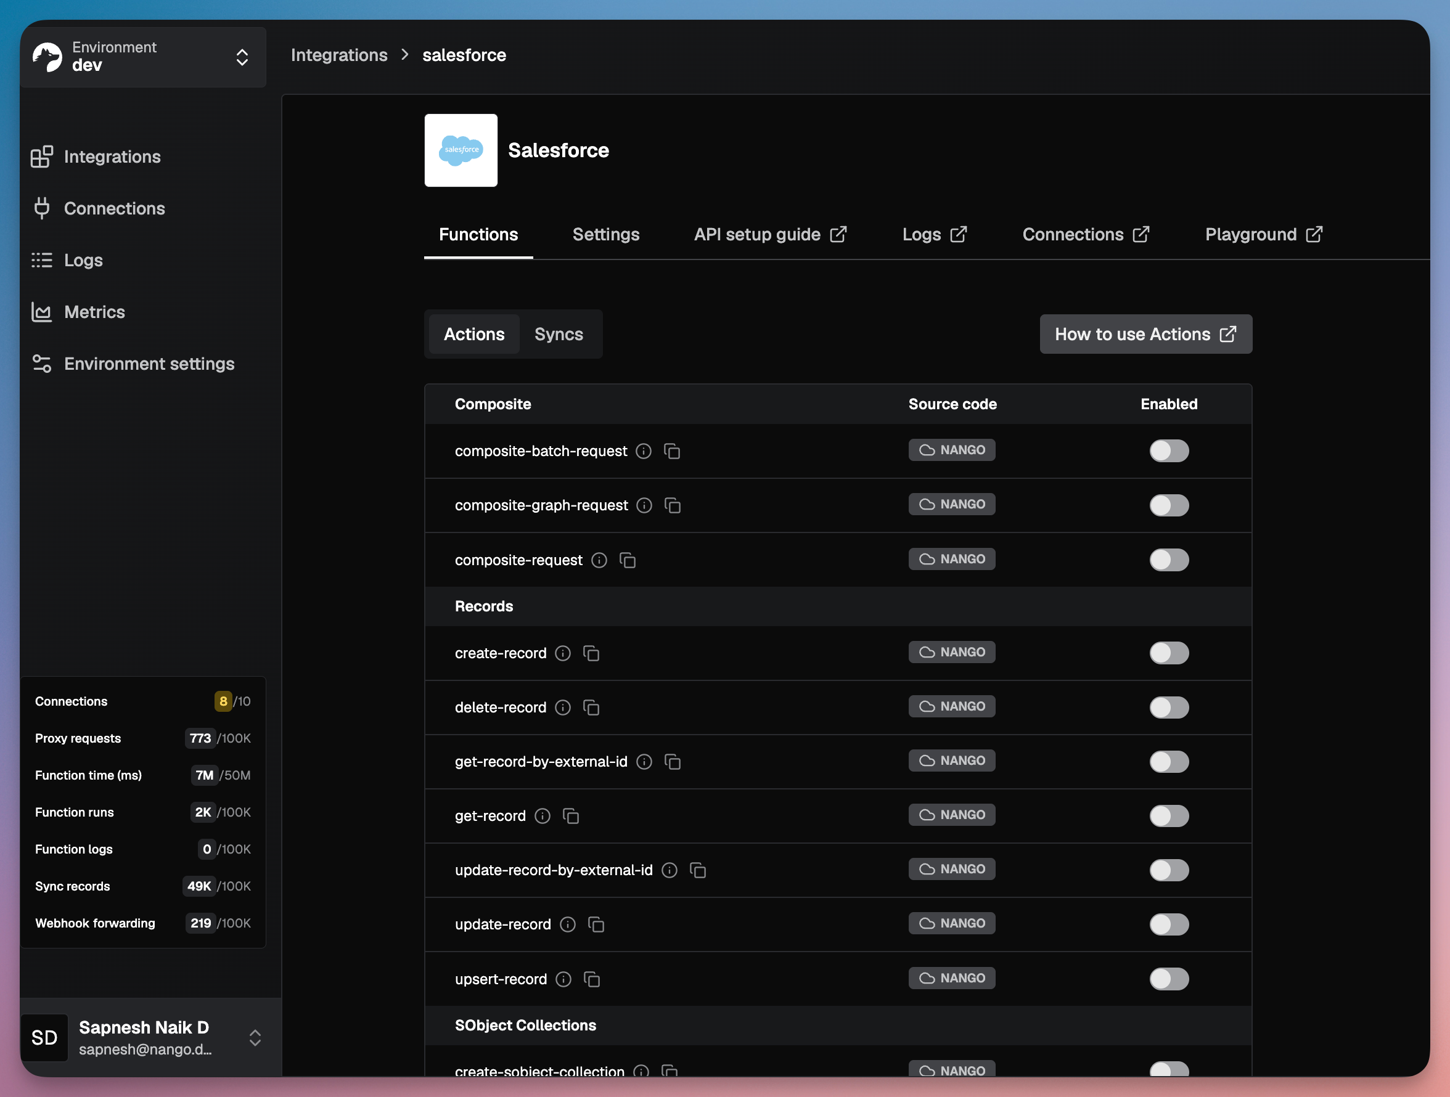Enable the get-record-by-external-id action

tap(1169, 762)
